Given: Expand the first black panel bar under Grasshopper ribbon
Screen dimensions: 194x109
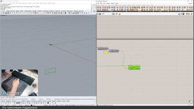Looking at the screenshot, I should [112, 11].
